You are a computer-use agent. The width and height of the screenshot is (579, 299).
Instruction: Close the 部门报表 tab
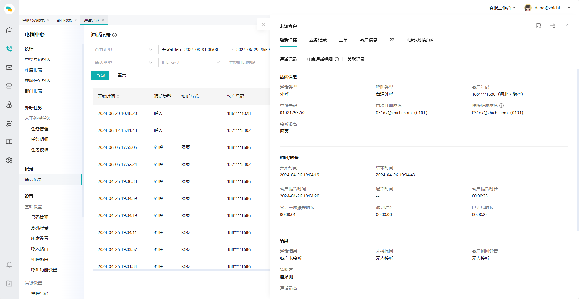[75, 20]
